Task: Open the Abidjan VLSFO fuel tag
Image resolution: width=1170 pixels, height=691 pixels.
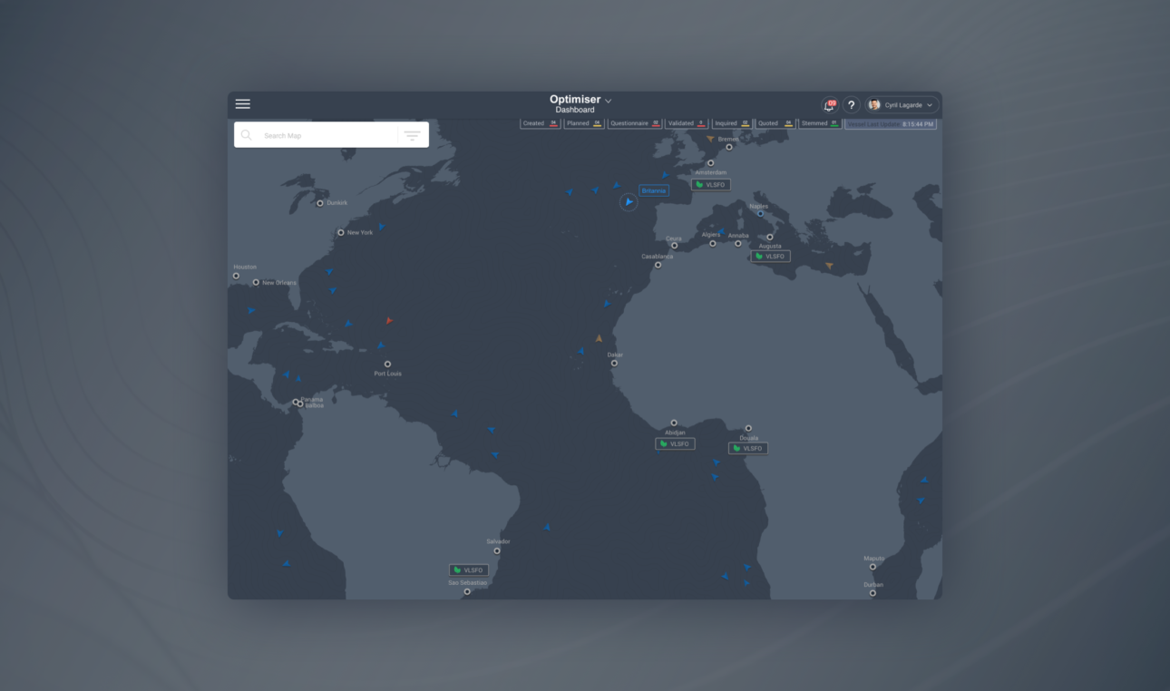Action: coord(675,444)
